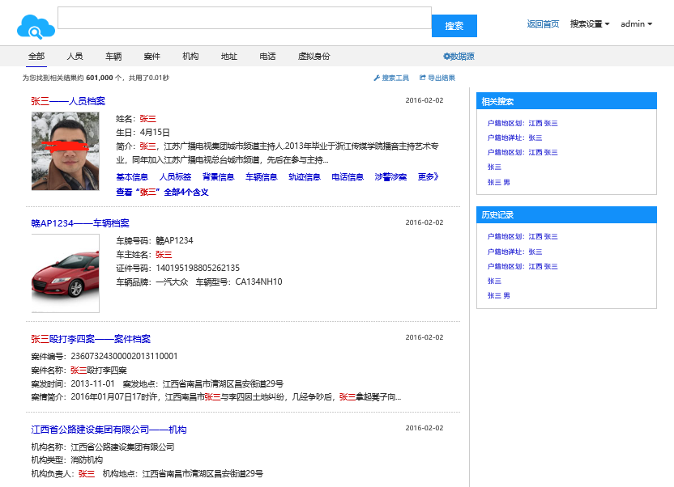Image resolution: width=674 pixels, height=487 pixels.
Task: Expand the 搜索设置 dropdown
Action: [x=590, y=24]
